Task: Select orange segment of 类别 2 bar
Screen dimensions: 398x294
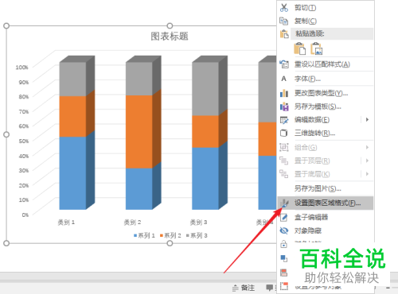Action: [x=139, y=132]
